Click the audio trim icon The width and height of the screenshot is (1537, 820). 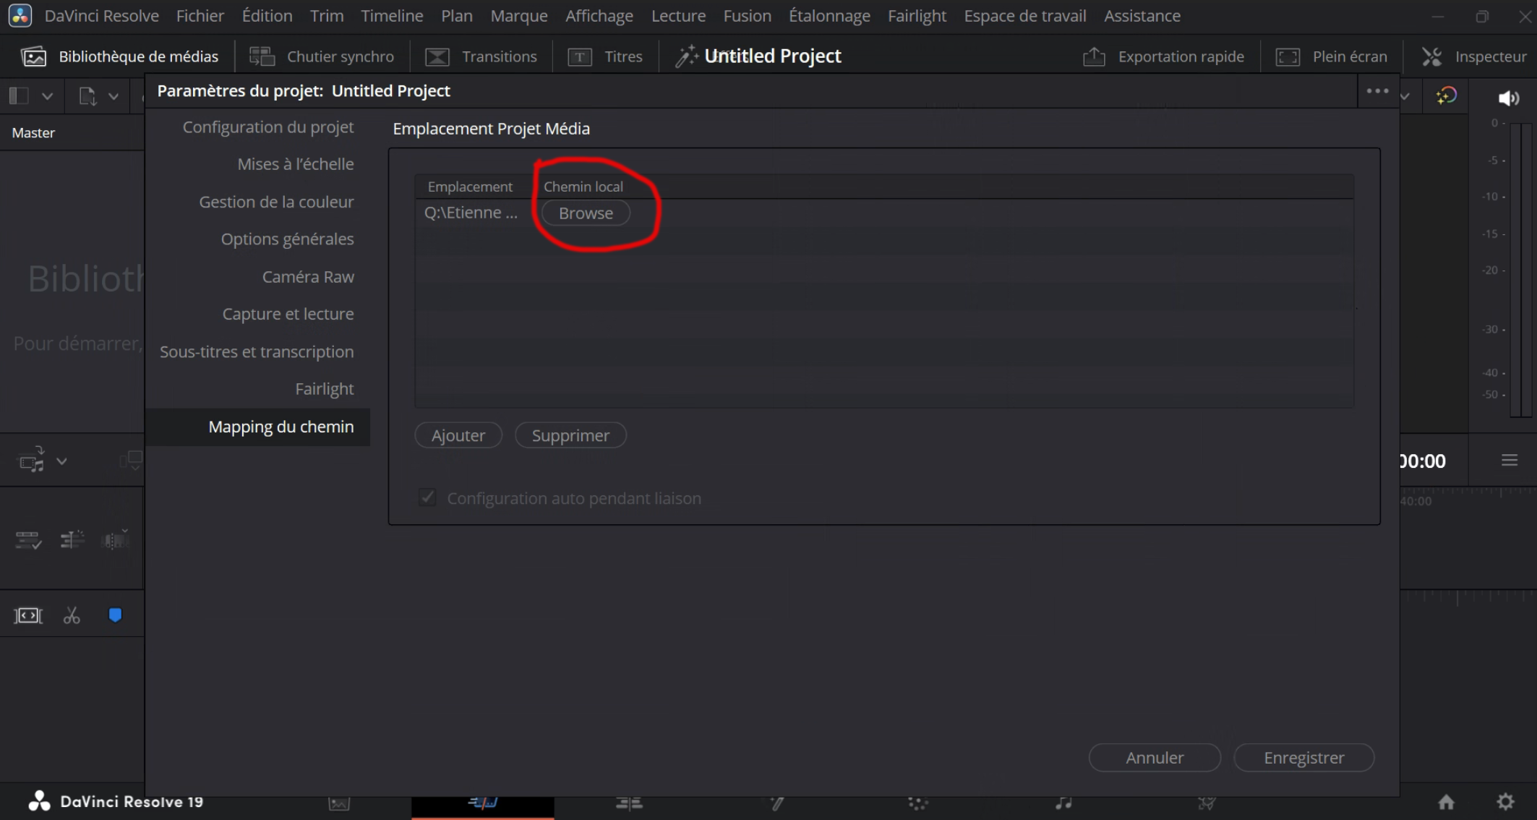coord(116,539)
